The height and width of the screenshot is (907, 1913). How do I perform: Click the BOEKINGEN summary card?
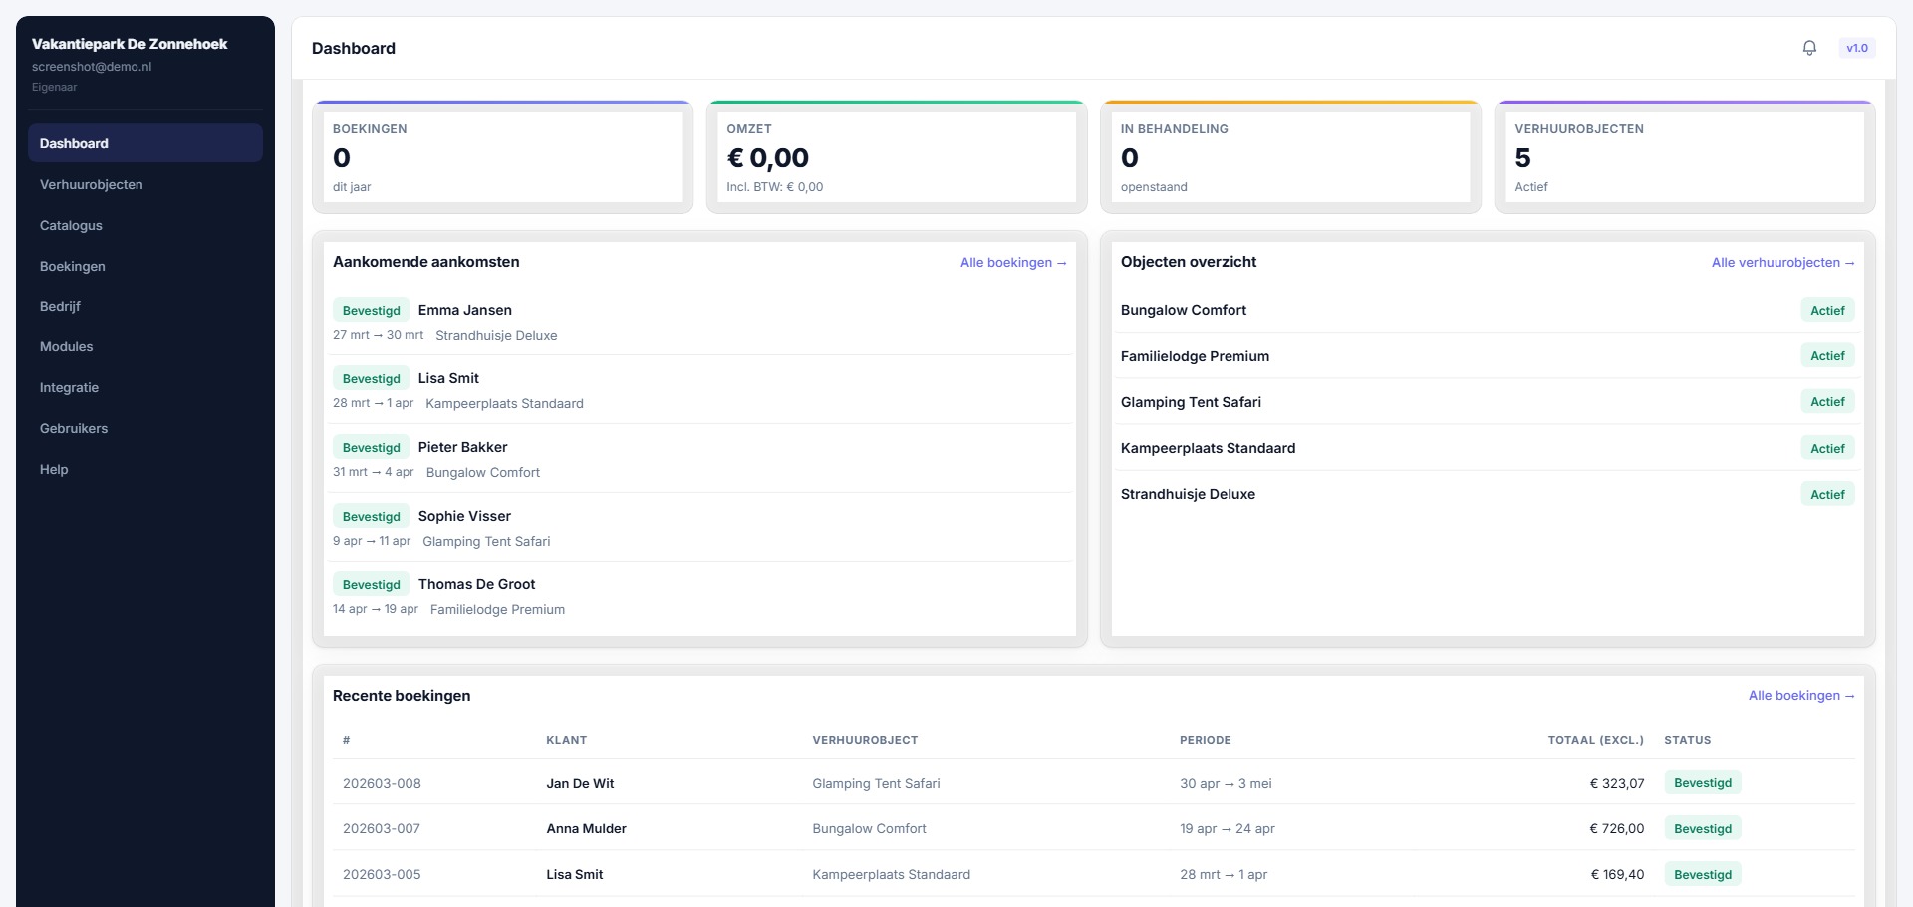(502, 156)
